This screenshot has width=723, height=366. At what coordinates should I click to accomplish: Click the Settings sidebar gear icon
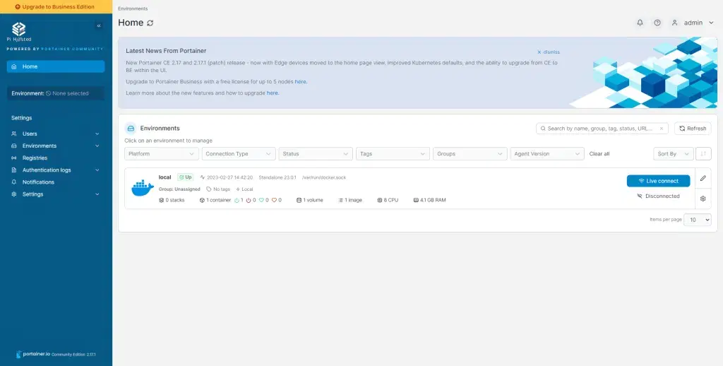pos(14,194)
